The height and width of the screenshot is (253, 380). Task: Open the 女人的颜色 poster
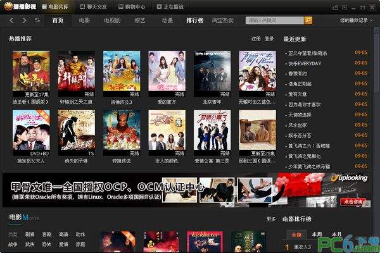tap(167, 133)
